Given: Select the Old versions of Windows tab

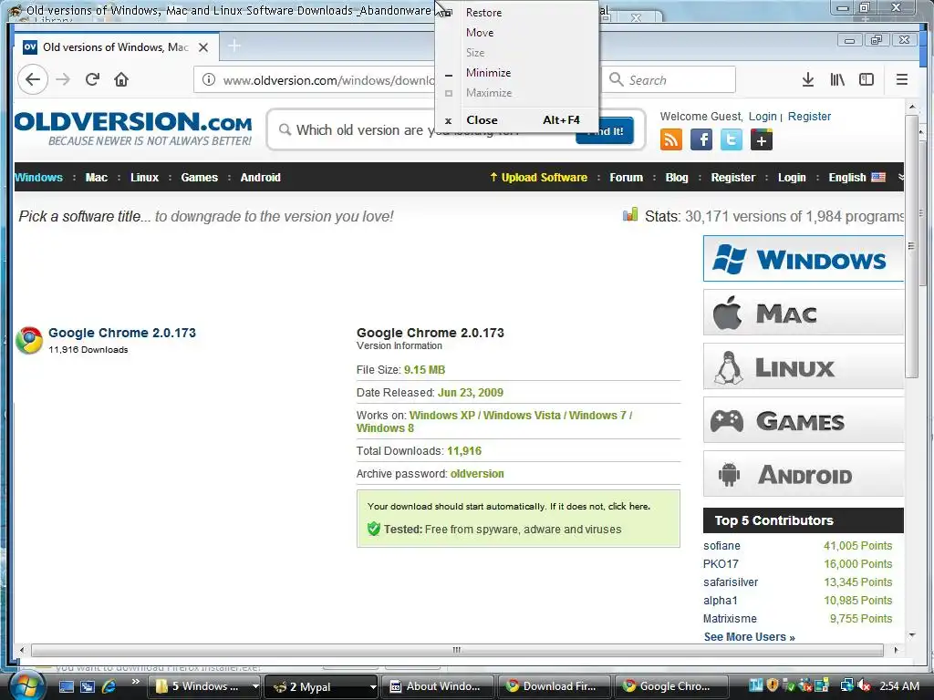Looking at the screenshot, I should (x=116, y=47).
